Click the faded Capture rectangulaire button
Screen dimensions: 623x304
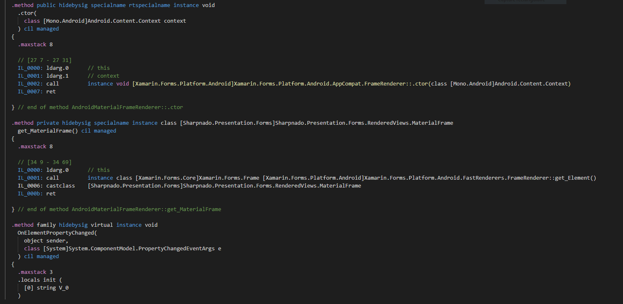tap(525, 2)
